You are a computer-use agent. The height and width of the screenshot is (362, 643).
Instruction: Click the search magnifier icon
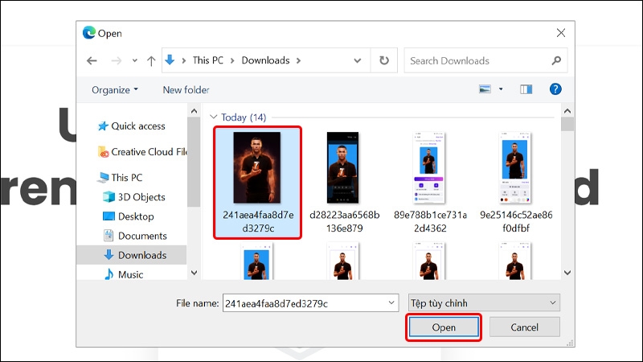coord(556,61)
